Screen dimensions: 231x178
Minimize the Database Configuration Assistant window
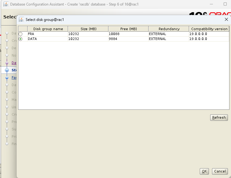click(x=211, y=4)
